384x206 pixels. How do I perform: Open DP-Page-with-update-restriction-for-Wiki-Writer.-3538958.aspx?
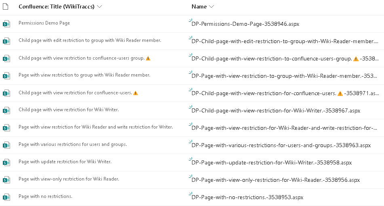point(272,163)
